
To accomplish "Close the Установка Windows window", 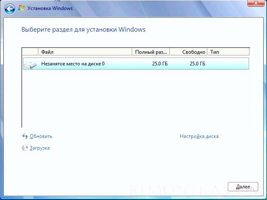I will [256, 3].
